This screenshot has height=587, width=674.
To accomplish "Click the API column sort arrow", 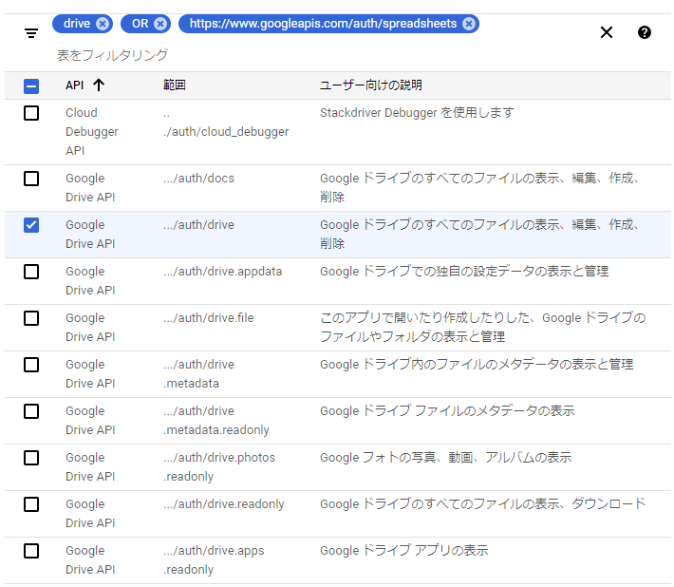I will point(99,85).
